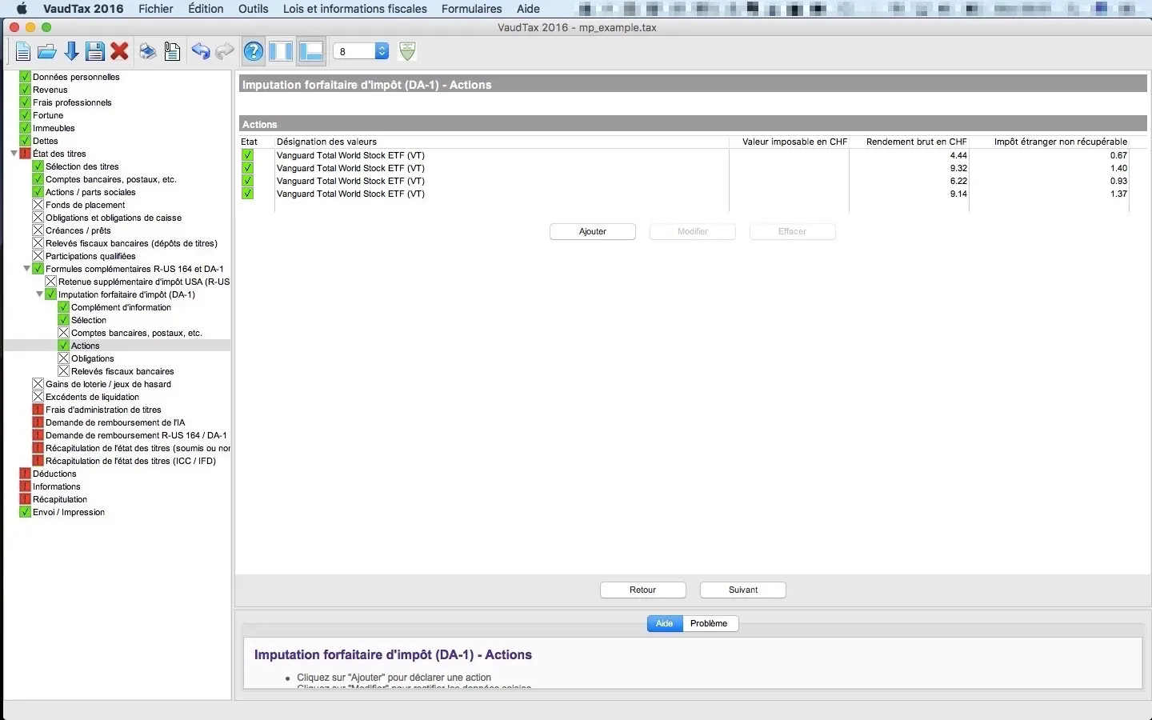Image resolution: width=1152 pixels, height=720 pixels.
Task: Toggle the side panel layout icon
Action: click(x=281, y=52)
